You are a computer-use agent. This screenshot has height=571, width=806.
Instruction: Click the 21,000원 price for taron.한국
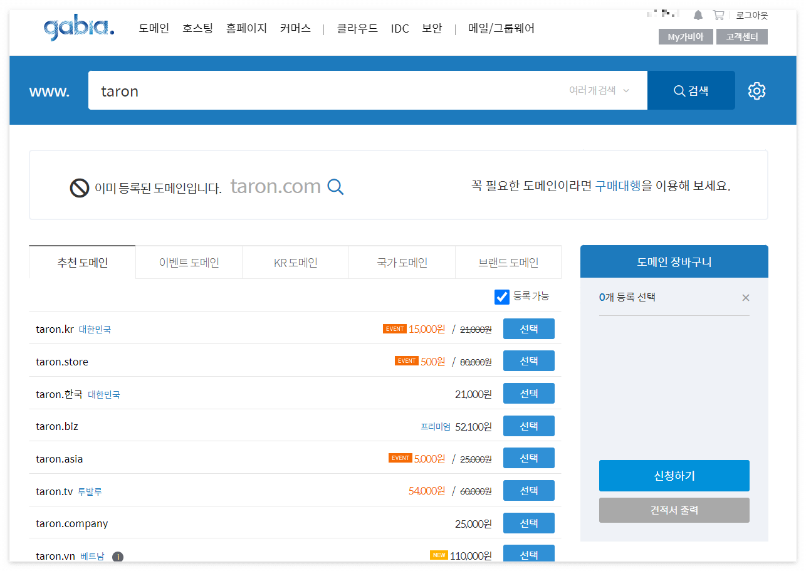click(x=473, y=394)
